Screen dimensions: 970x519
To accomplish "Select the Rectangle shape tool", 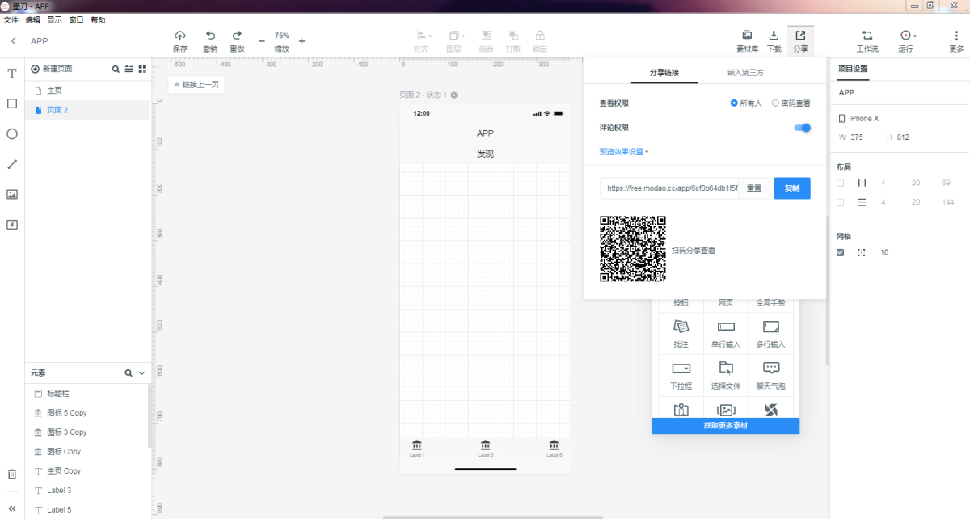I will coord(12,103).
